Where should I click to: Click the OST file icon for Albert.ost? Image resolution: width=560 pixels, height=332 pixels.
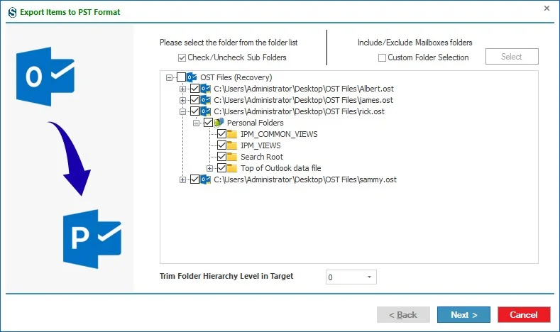pos(205,89)
